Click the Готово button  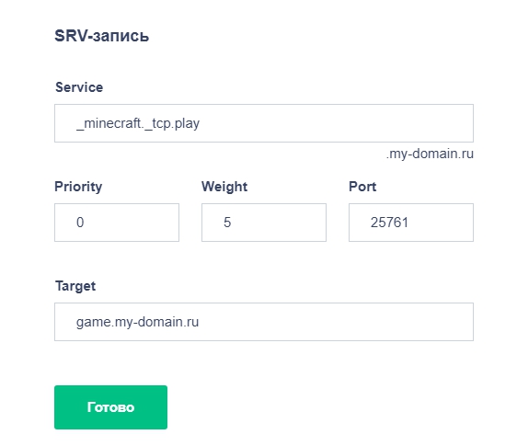[x=110, y=407]
